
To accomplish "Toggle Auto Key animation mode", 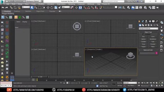I will click(120, 83).
